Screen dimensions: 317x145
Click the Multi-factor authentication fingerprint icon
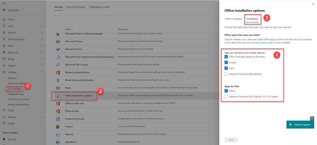point(58,80)
